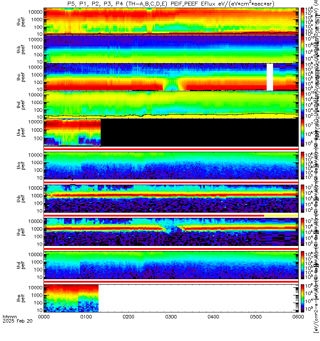Click the 1000 tick label of thc peif
Image resolution: width=320 pixels, height=341 pixels.
pos(37,229)
